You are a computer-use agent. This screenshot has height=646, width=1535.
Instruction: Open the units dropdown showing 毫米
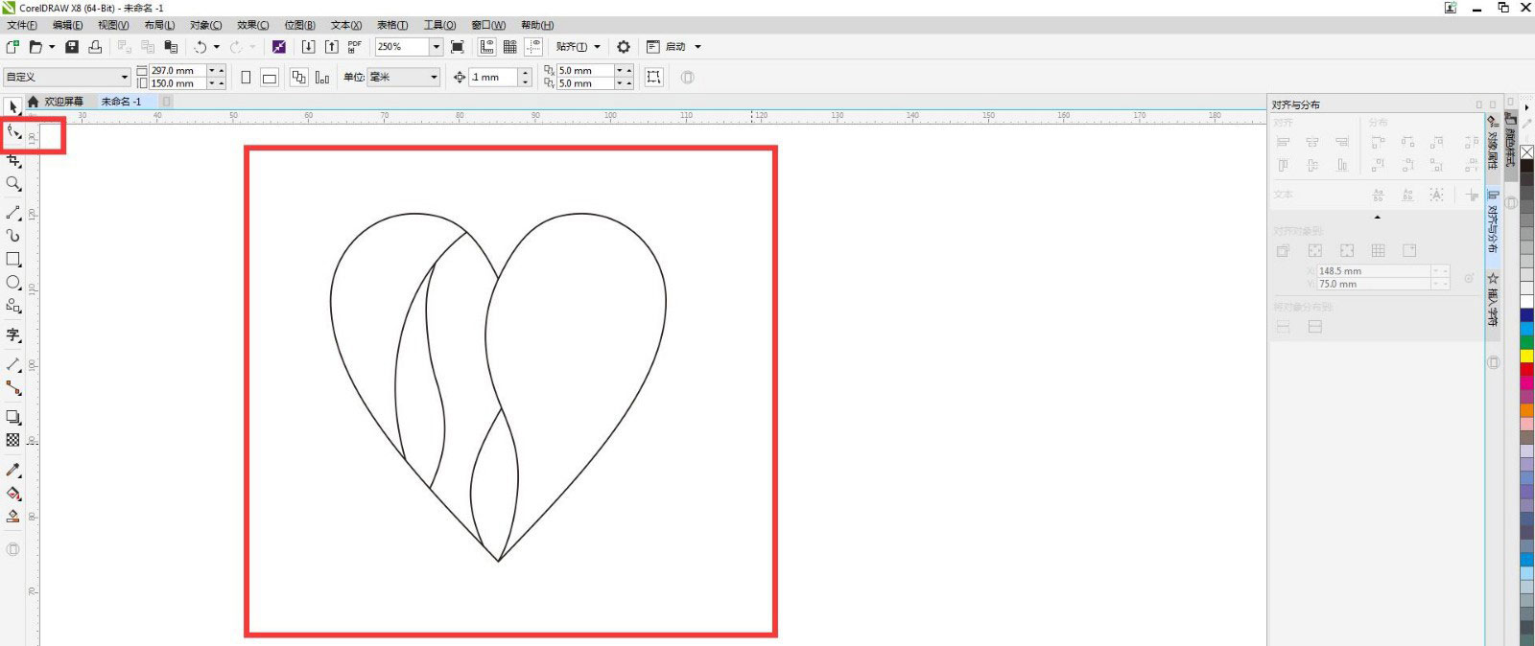point(434,77)
